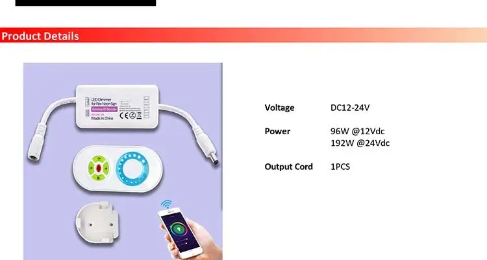Click the Output Cord label
The width and height of the screenshot is (487, 260).
coord(288,167)
